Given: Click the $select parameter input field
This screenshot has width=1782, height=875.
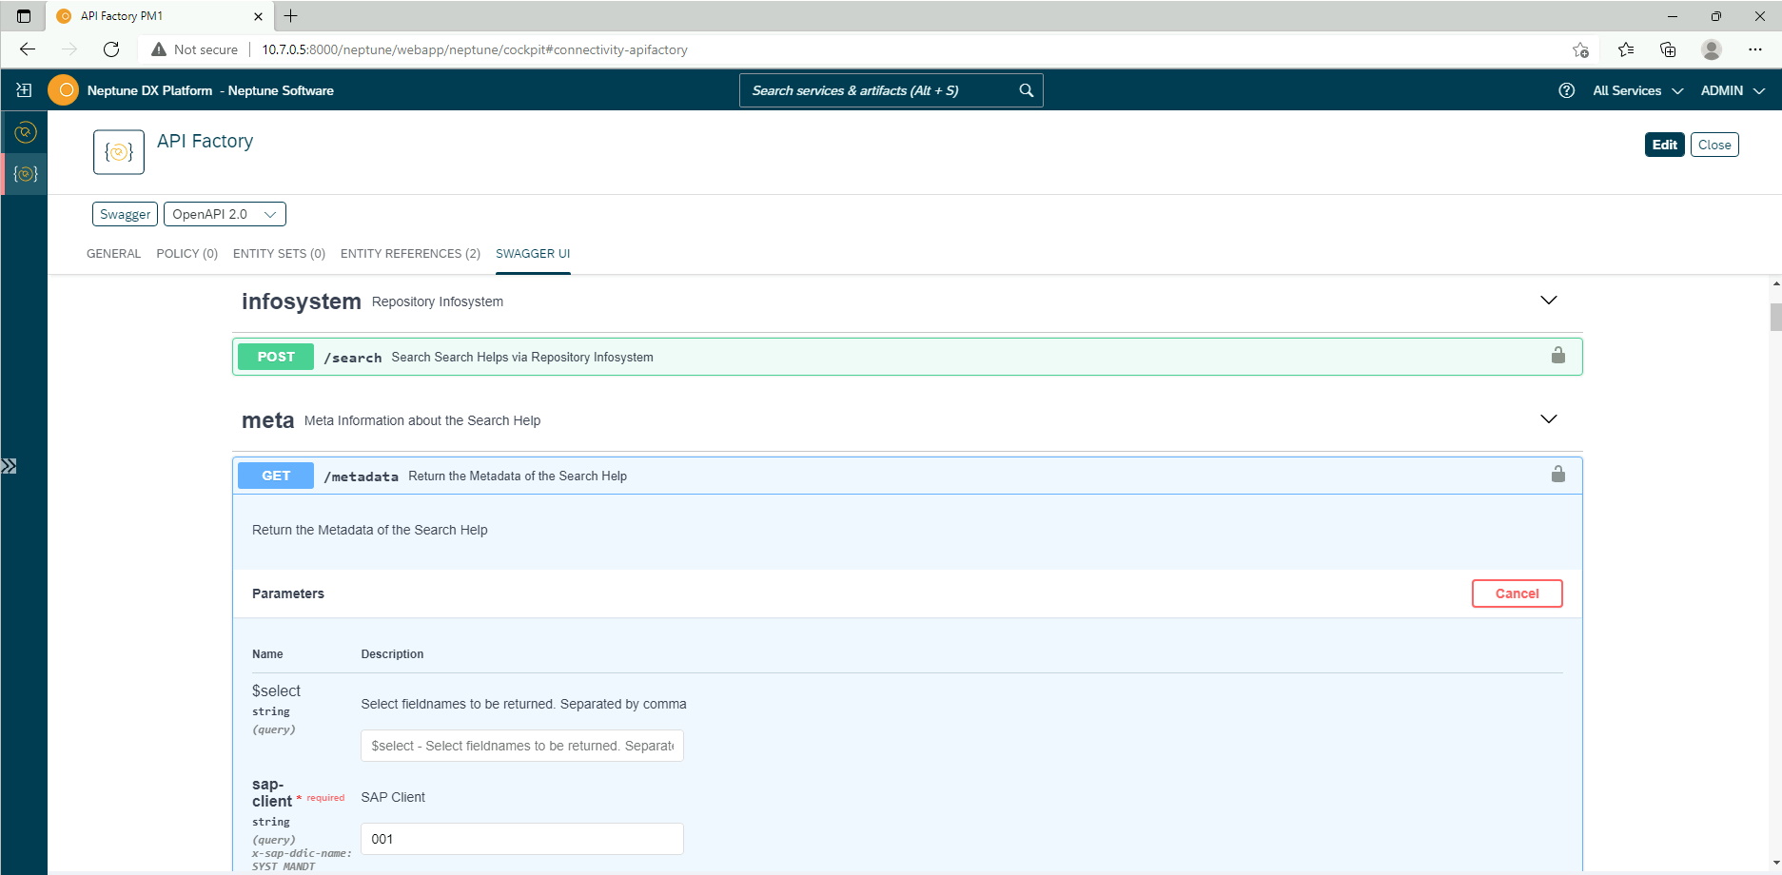Looking at the screenshot, I should (x=522, y=746).
